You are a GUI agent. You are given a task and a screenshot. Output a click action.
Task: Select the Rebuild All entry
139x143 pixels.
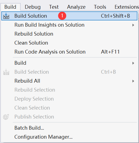69,81
